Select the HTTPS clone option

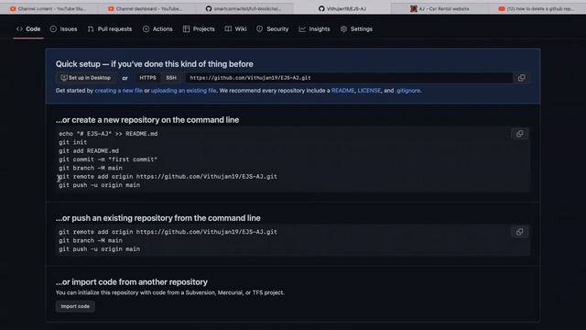[147, 78]
